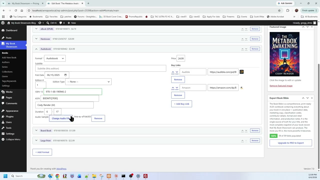Click the admin sidebar Settings icon
The width and height of the screenshot is (320, 180).
pos(3,133)
